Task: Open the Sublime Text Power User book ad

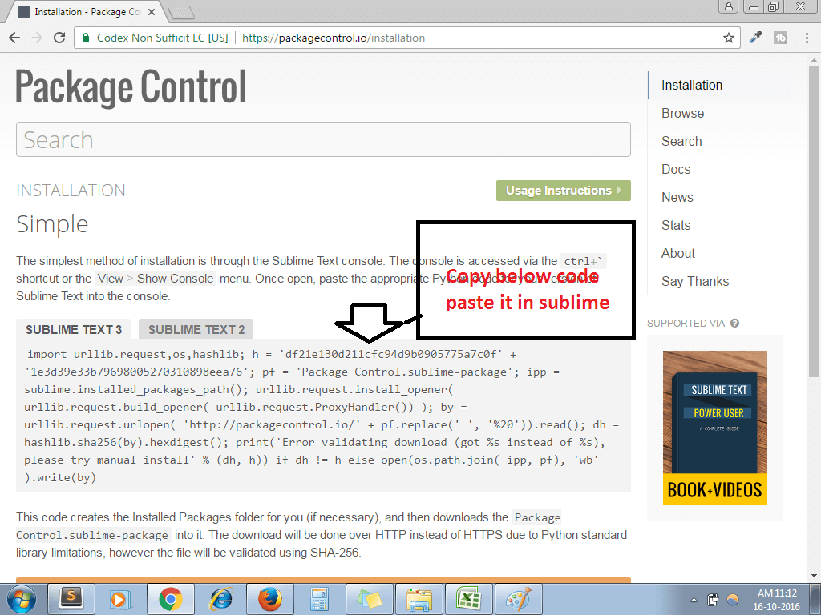Action: (714, 428)
